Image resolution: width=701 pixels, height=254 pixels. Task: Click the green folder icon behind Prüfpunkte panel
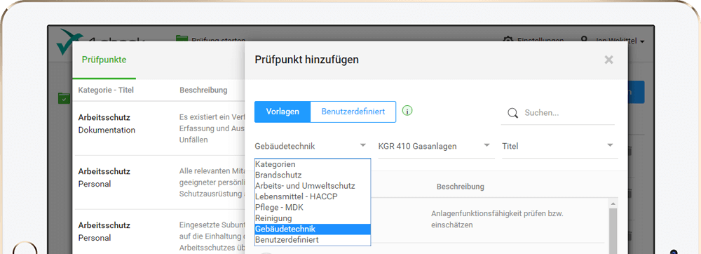[x=64, y=98]
